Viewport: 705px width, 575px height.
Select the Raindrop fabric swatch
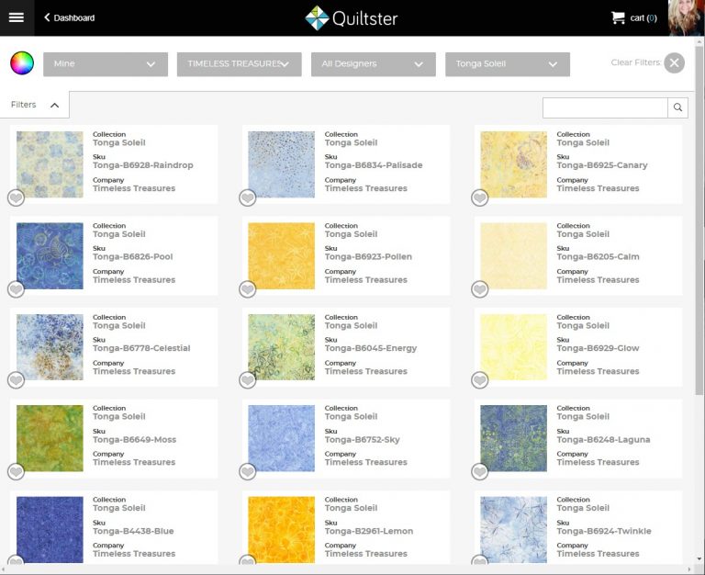click(50, 164)
